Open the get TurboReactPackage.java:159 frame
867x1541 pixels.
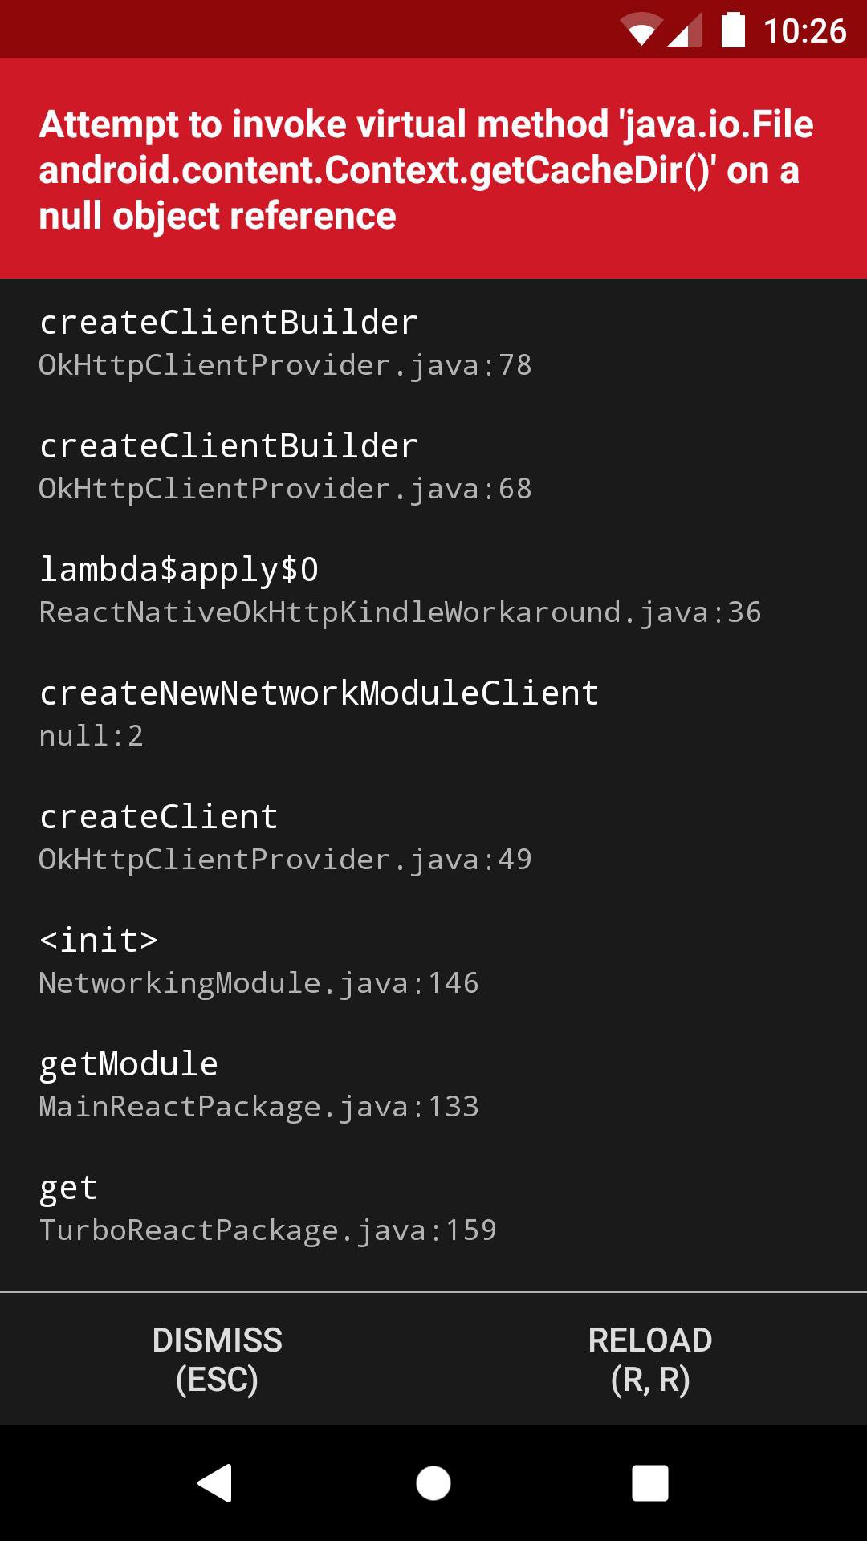pos(267,1208)
